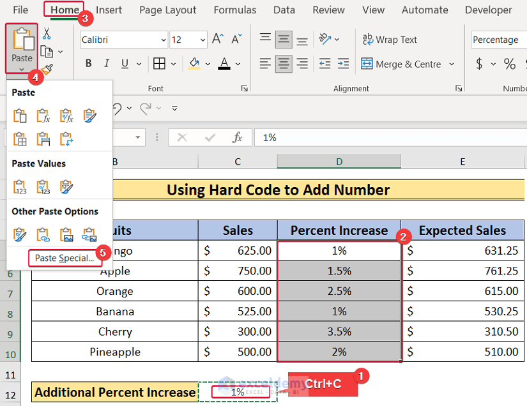This screenshot has height=406, width=527.
Task: Apply Accounting dollar number format
Action: tap(480, 64)
